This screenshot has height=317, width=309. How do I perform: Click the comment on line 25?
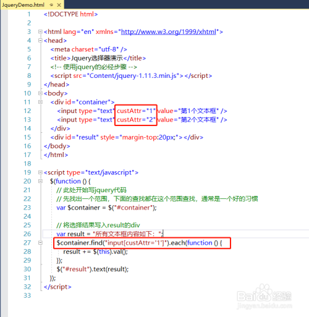click(98, 226)
